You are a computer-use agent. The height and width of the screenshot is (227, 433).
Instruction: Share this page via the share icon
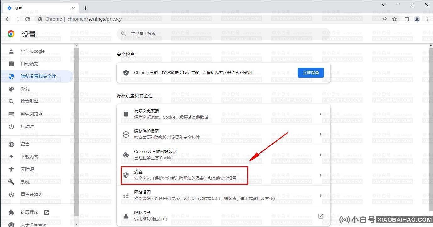tap(384, 19)
